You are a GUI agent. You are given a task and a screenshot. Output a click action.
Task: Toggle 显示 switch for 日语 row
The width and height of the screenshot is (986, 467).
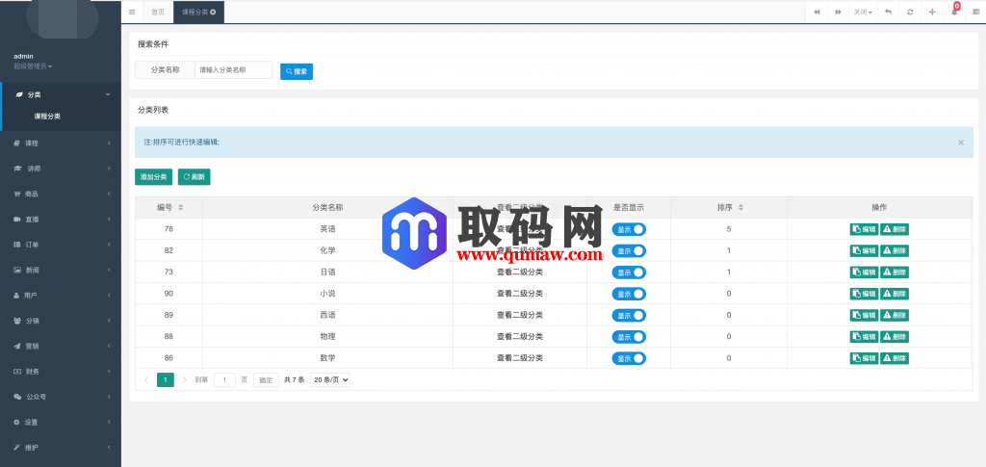tap(629, 272)
